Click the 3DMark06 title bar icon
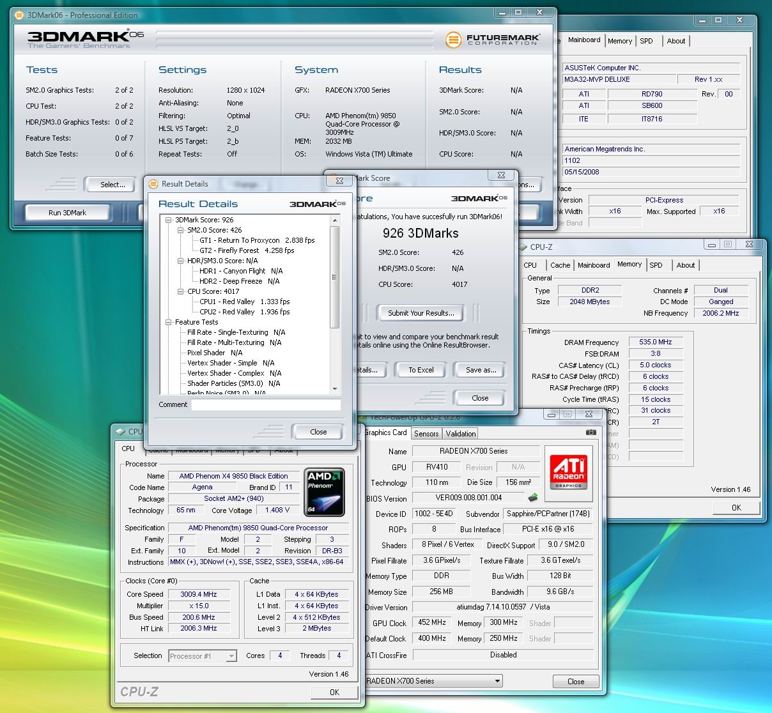 pos(19,15)
